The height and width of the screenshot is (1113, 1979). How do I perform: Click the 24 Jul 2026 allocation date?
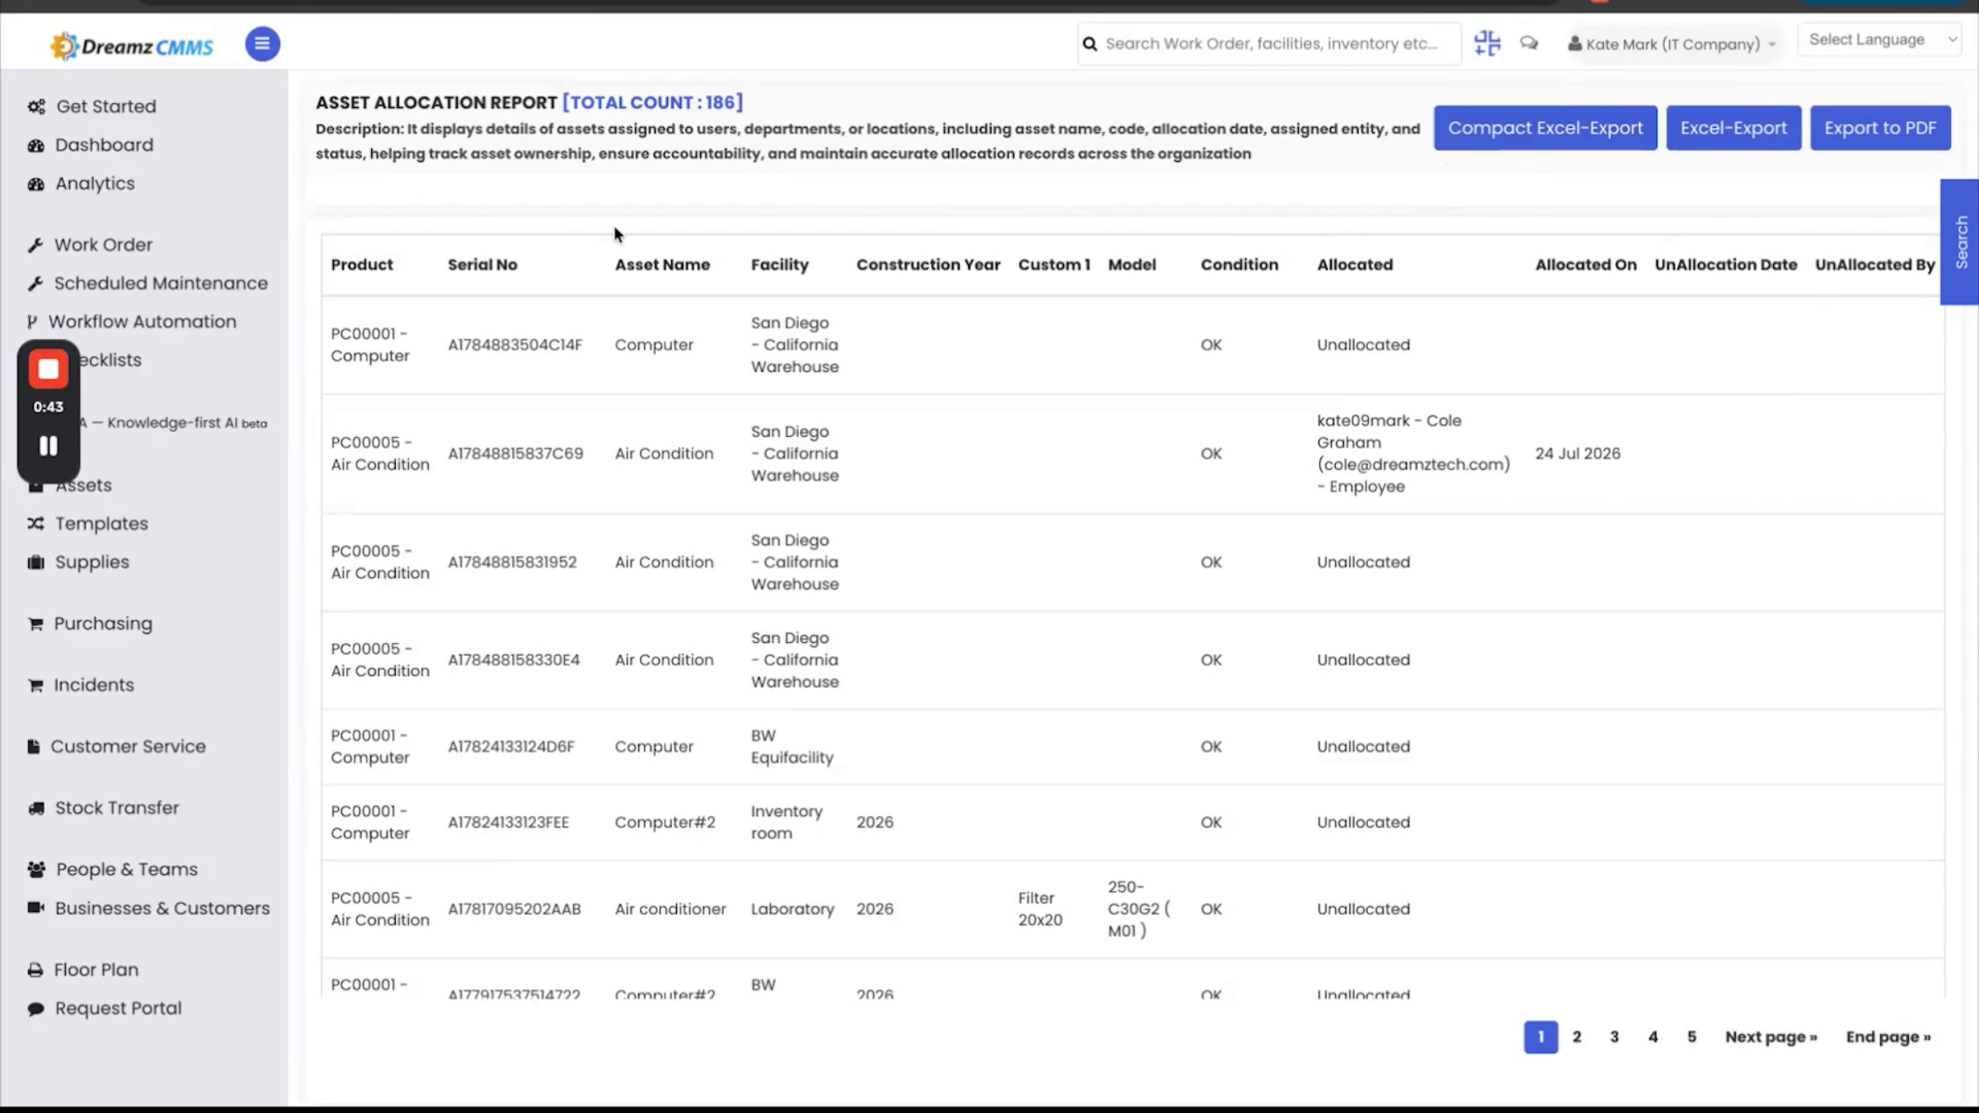(x=1577, y=453)
